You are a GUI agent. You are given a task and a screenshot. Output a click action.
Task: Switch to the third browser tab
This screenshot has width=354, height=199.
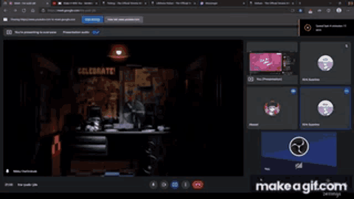[x=124, y=3]
